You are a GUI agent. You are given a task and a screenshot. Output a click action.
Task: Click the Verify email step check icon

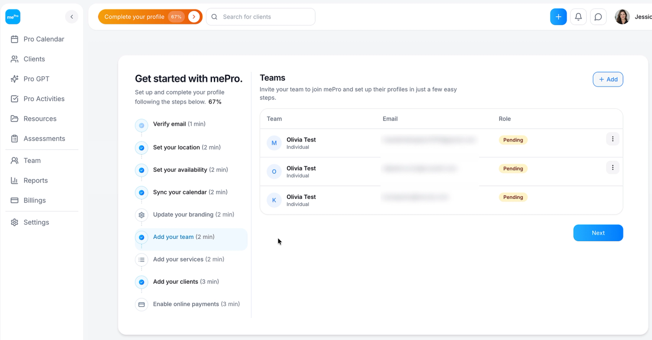point(142,125)
